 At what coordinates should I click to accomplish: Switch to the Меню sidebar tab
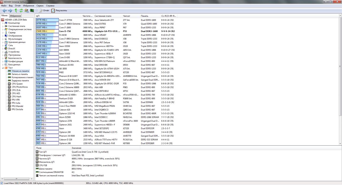(x=5, y=16)
